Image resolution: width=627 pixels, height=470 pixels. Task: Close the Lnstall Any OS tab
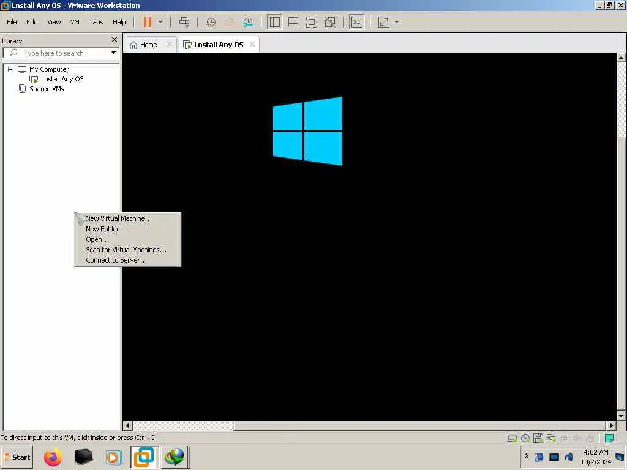pyautogui.click(x=252, y=44)
